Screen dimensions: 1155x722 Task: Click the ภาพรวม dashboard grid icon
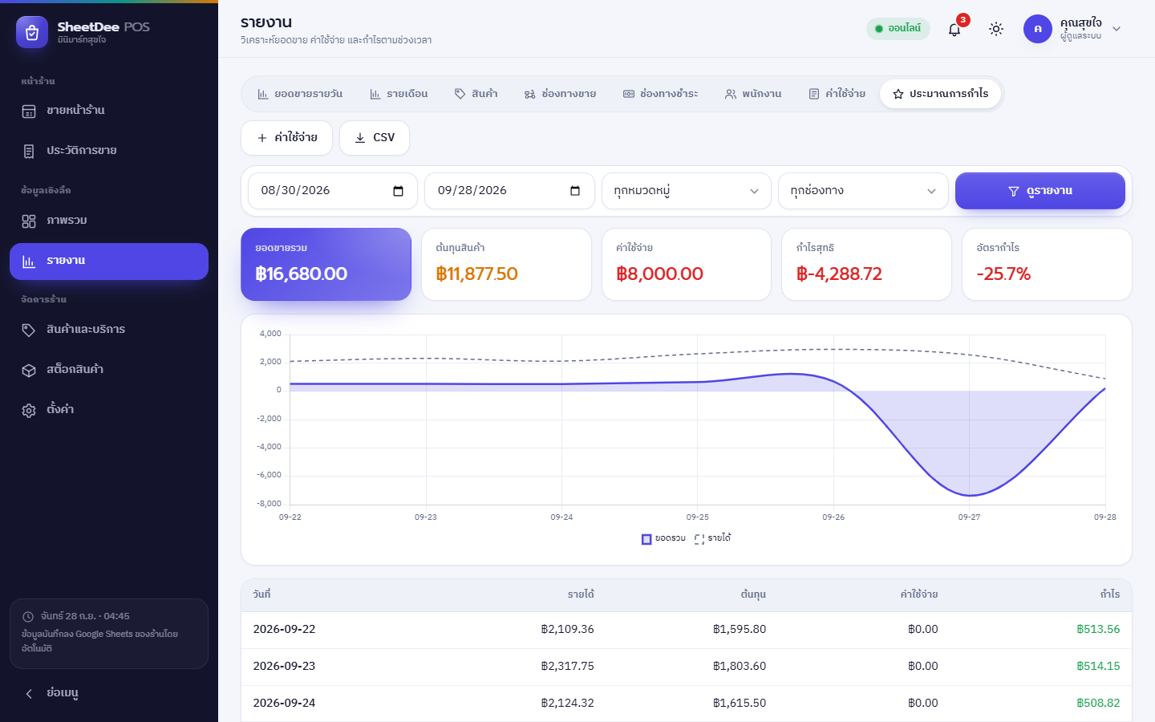coord(29,221)
